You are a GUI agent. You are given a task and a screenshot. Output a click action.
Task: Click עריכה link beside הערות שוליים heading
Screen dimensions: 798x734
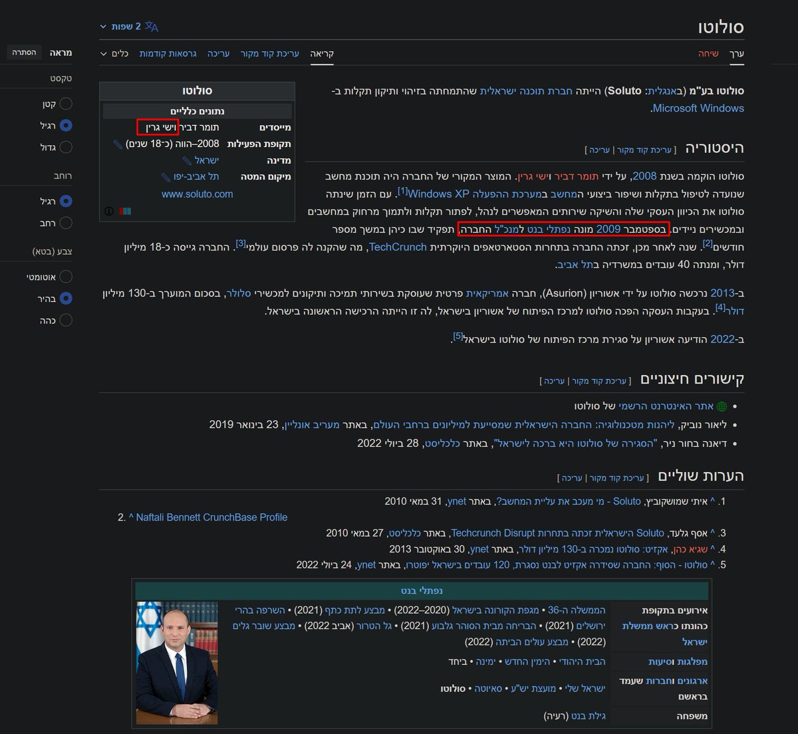[x=572, y=478]
